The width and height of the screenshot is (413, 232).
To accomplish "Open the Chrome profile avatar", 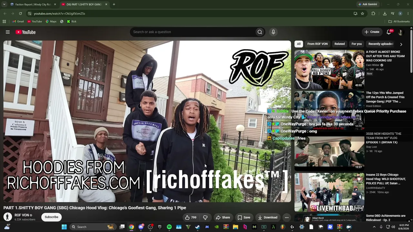I will point(400,14).
